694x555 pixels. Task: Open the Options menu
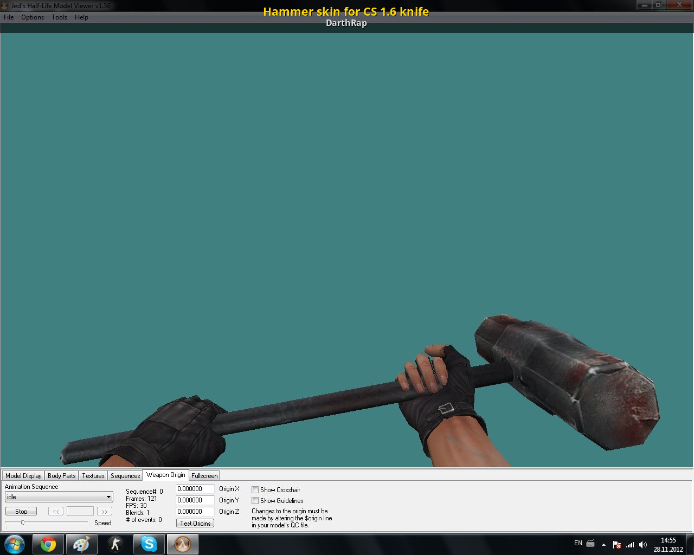tap(33, 17)
